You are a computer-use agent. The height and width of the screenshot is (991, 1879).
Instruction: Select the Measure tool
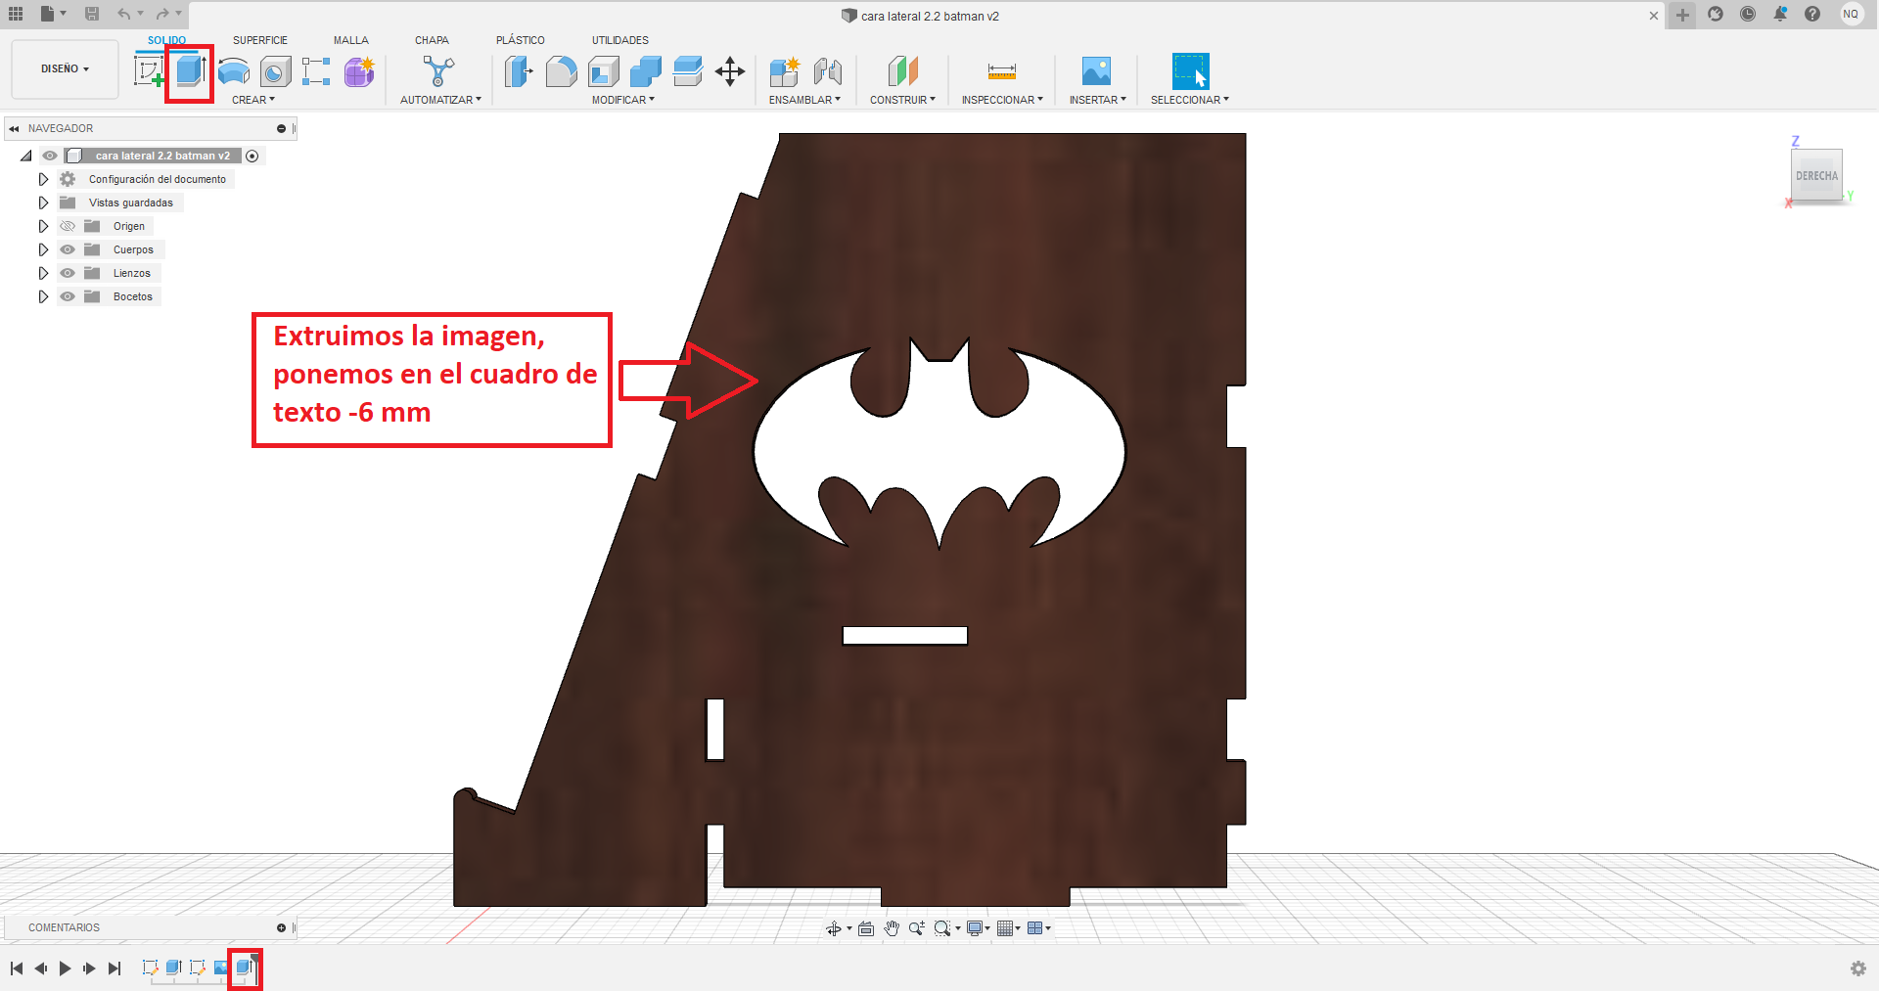click(x=1002, y=71)
